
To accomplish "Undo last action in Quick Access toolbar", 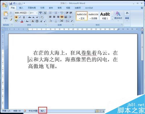I will tap(14, 3).
